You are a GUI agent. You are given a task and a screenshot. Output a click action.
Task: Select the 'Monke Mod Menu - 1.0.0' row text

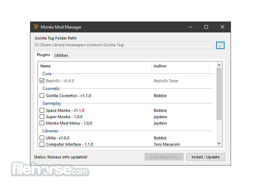[x=69, y=123]
